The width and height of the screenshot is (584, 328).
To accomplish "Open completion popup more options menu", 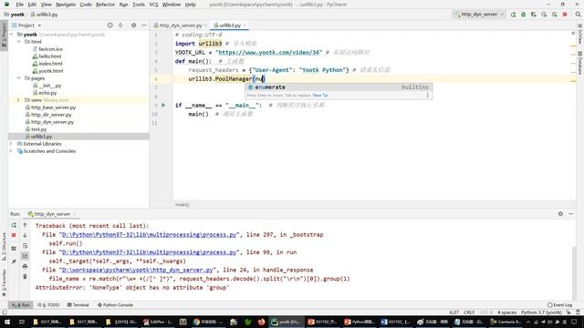I will pos(428,95).
